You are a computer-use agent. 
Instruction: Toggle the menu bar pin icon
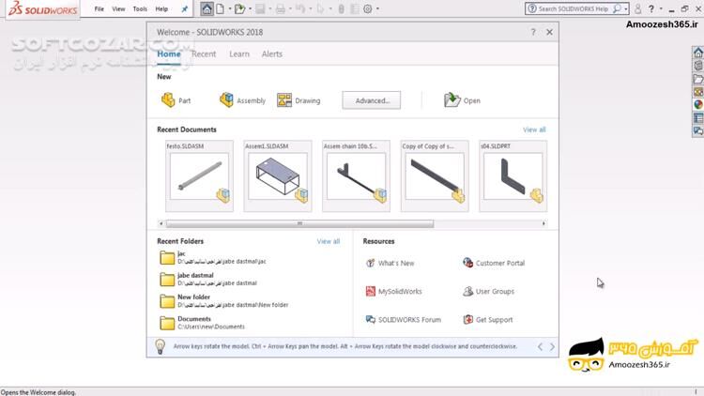(184, 8)
